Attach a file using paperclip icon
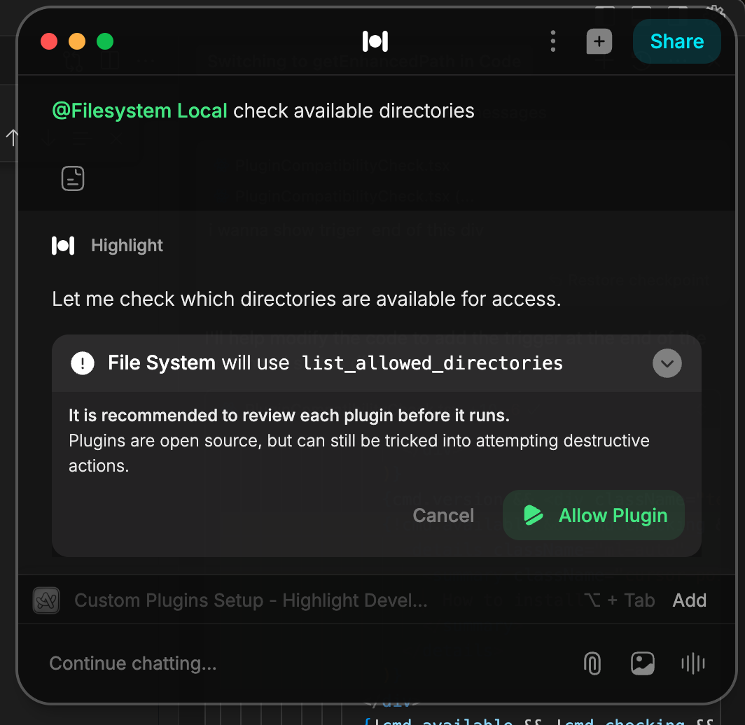Image resolution: width=745 pixels, height=725 pixels. (x=592, y=663)
